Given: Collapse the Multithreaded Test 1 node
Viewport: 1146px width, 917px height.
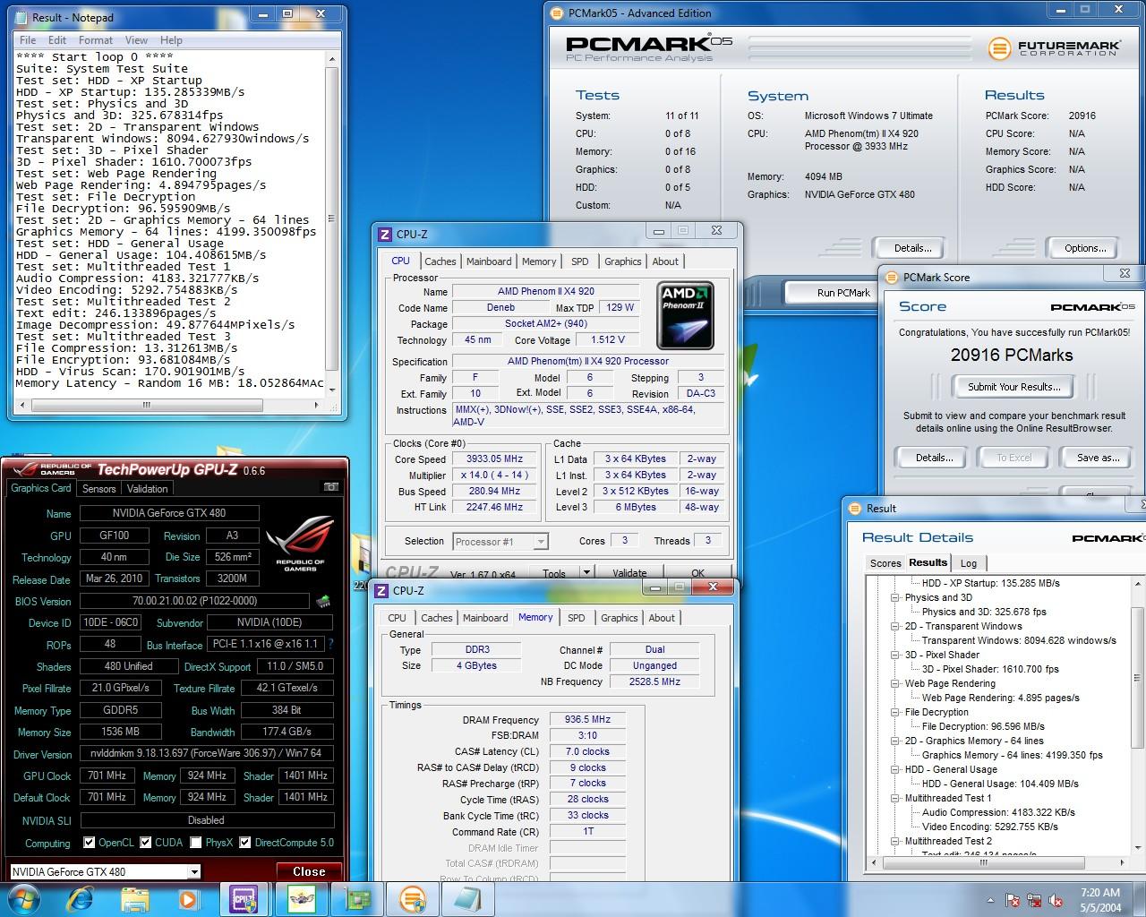Looking at the screenshot, I should [x=894, y=798].
